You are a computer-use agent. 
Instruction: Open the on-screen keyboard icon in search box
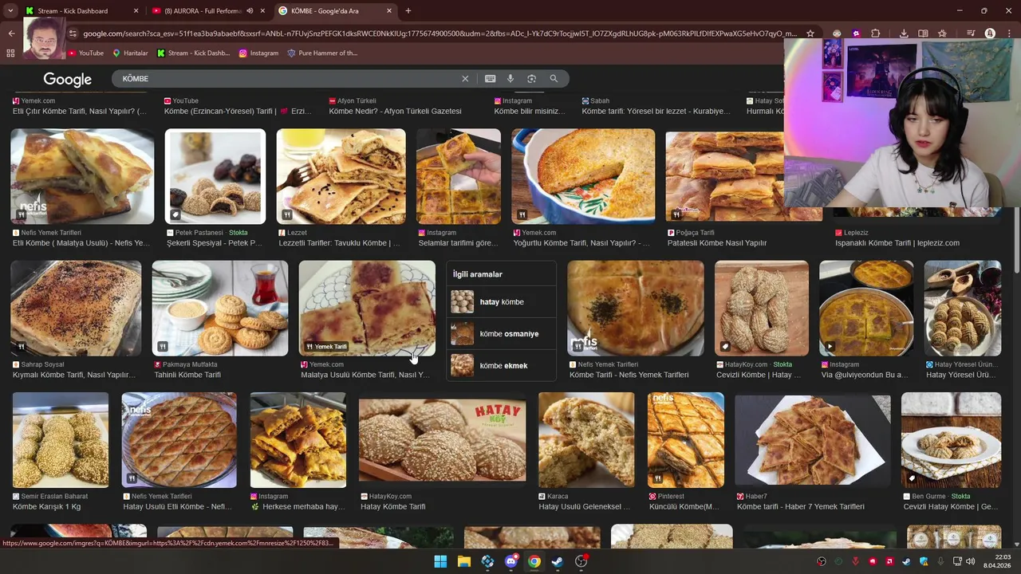(490, 79)
